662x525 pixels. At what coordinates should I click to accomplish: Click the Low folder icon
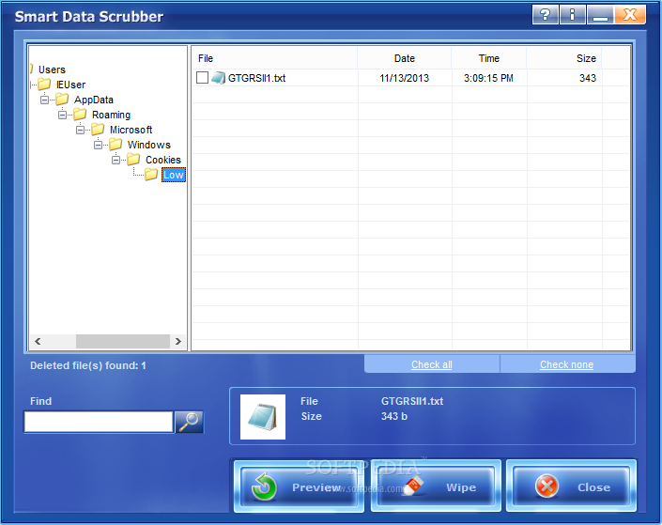(x=151, y=175)
